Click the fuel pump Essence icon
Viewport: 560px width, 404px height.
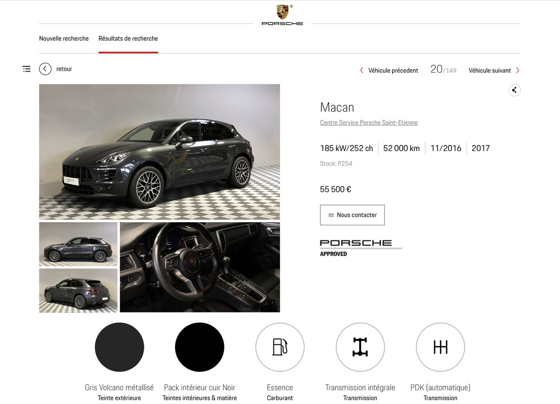(x=280, y=347)
